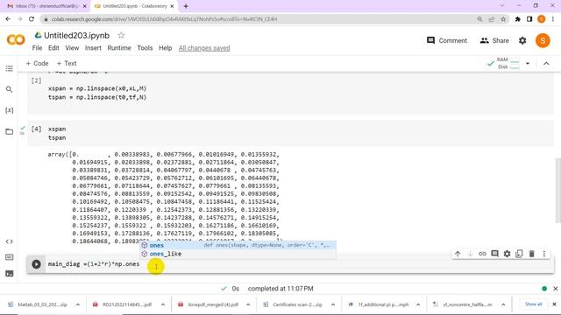Viewport: 561px width, 315px height.
Task: Expand options for Matlab zip download
Action: [78, 304]
